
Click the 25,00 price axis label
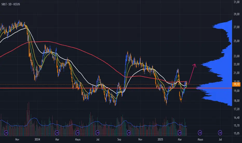pyautogui.click(x=237, y=41)
